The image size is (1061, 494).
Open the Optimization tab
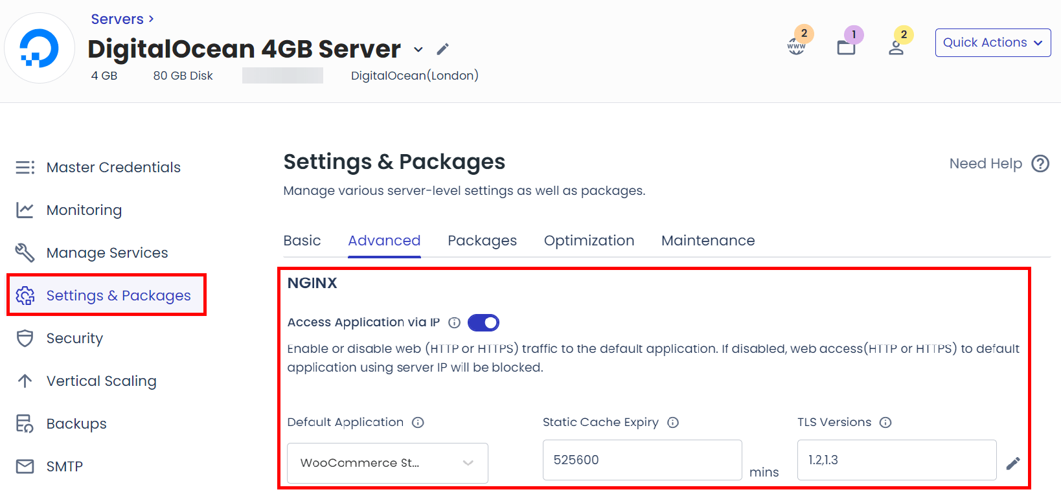point(589,241)
